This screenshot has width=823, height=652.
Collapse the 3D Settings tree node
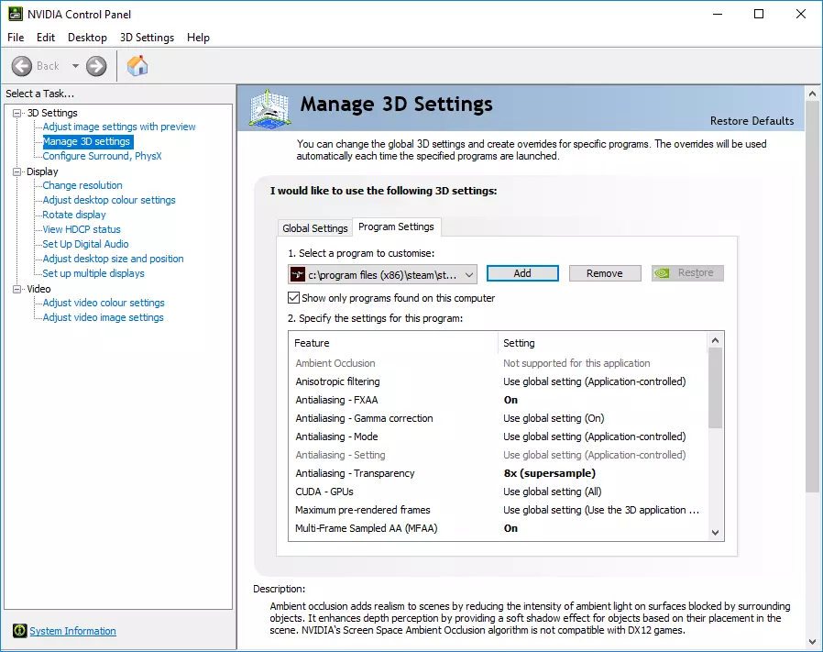pyautogui.click(x=17, y=113)
